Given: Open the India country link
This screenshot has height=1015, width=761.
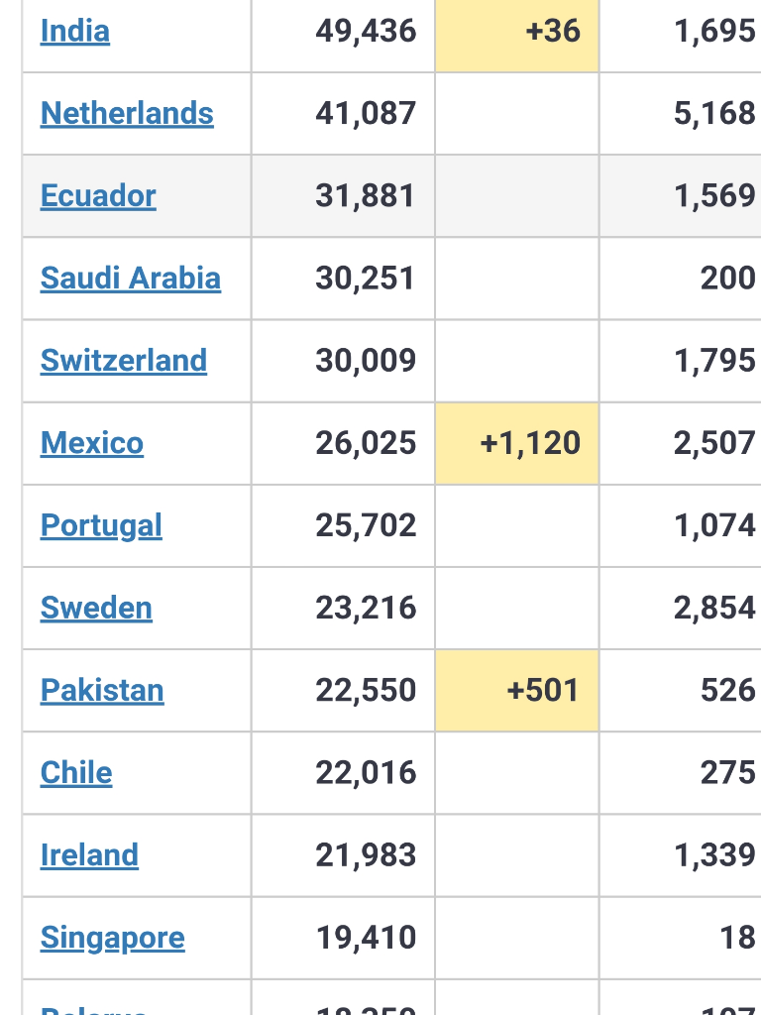Looking at the screenshot, I should (x=75, y=31).
